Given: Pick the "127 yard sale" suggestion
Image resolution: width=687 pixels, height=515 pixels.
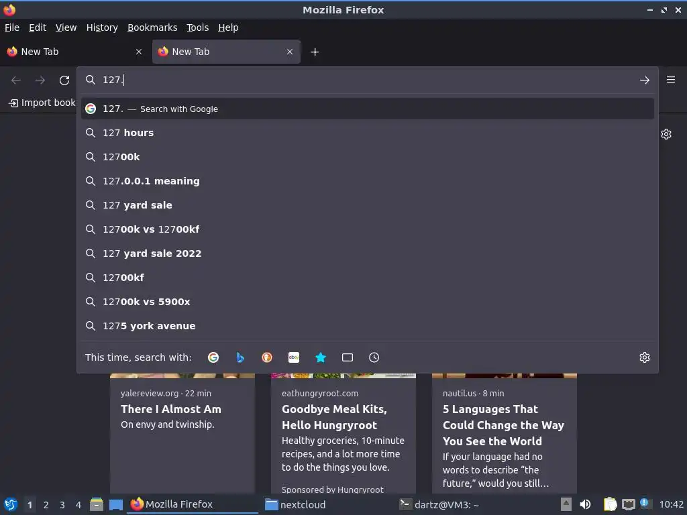Looking at the screenshot, I should 367,205.
